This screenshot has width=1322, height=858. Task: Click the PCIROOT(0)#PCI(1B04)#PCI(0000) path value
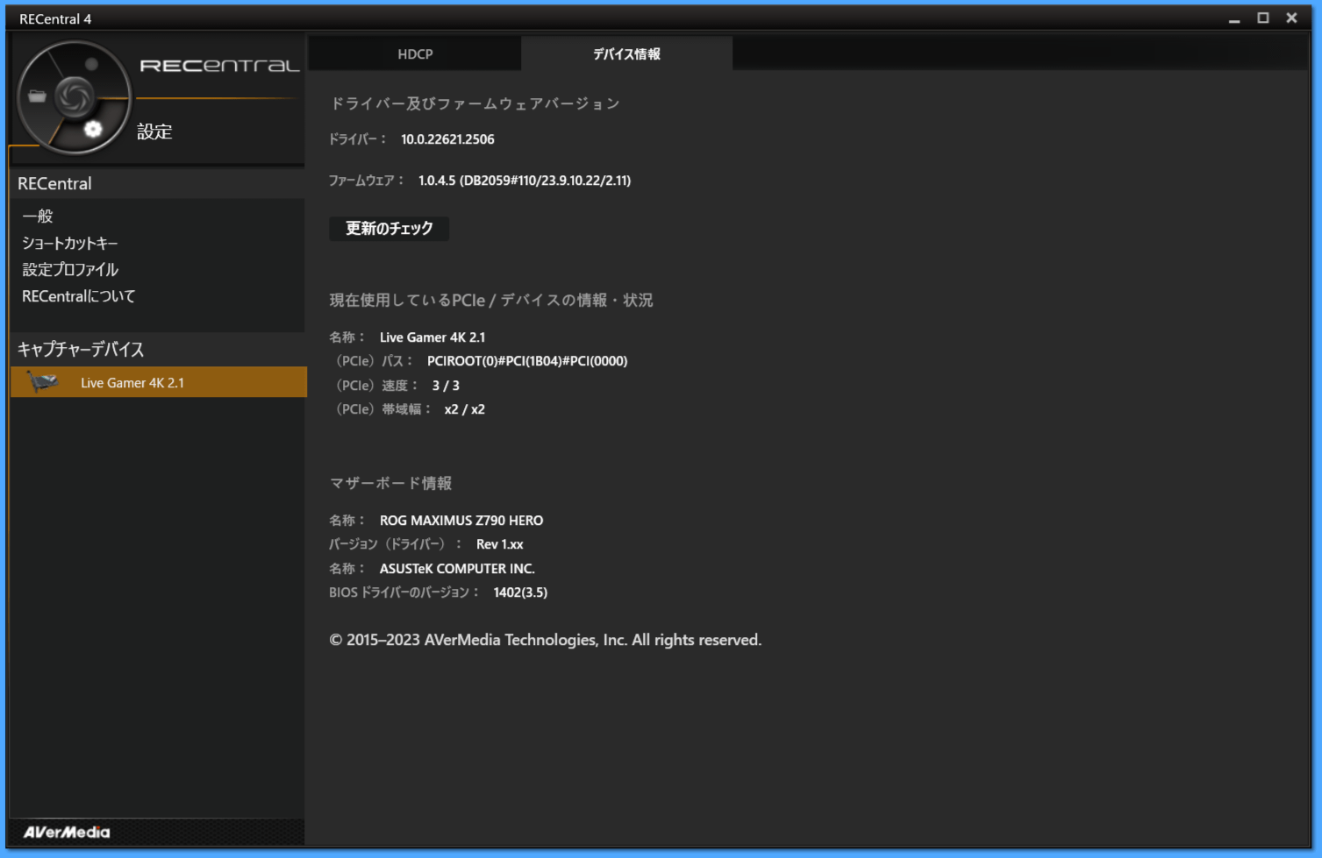(527, 361)
